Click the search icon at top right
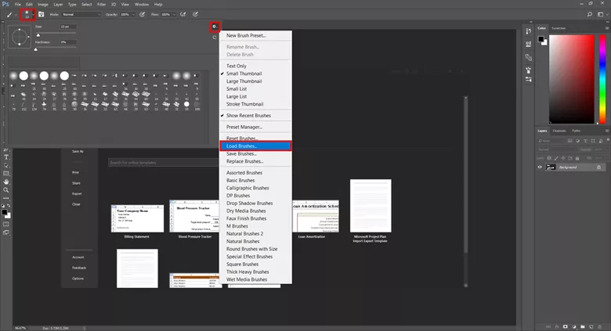Image resolution: width=611 pixels, height=331 pixels. [590, 14]
